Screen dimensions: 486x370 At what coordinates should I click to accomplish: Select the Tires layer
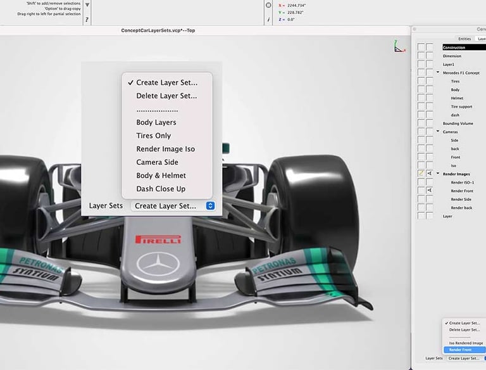455,81
